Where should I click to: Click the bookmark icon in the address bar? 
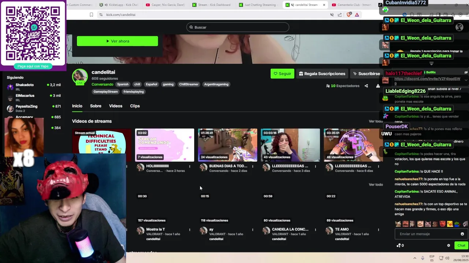point(91,15)
